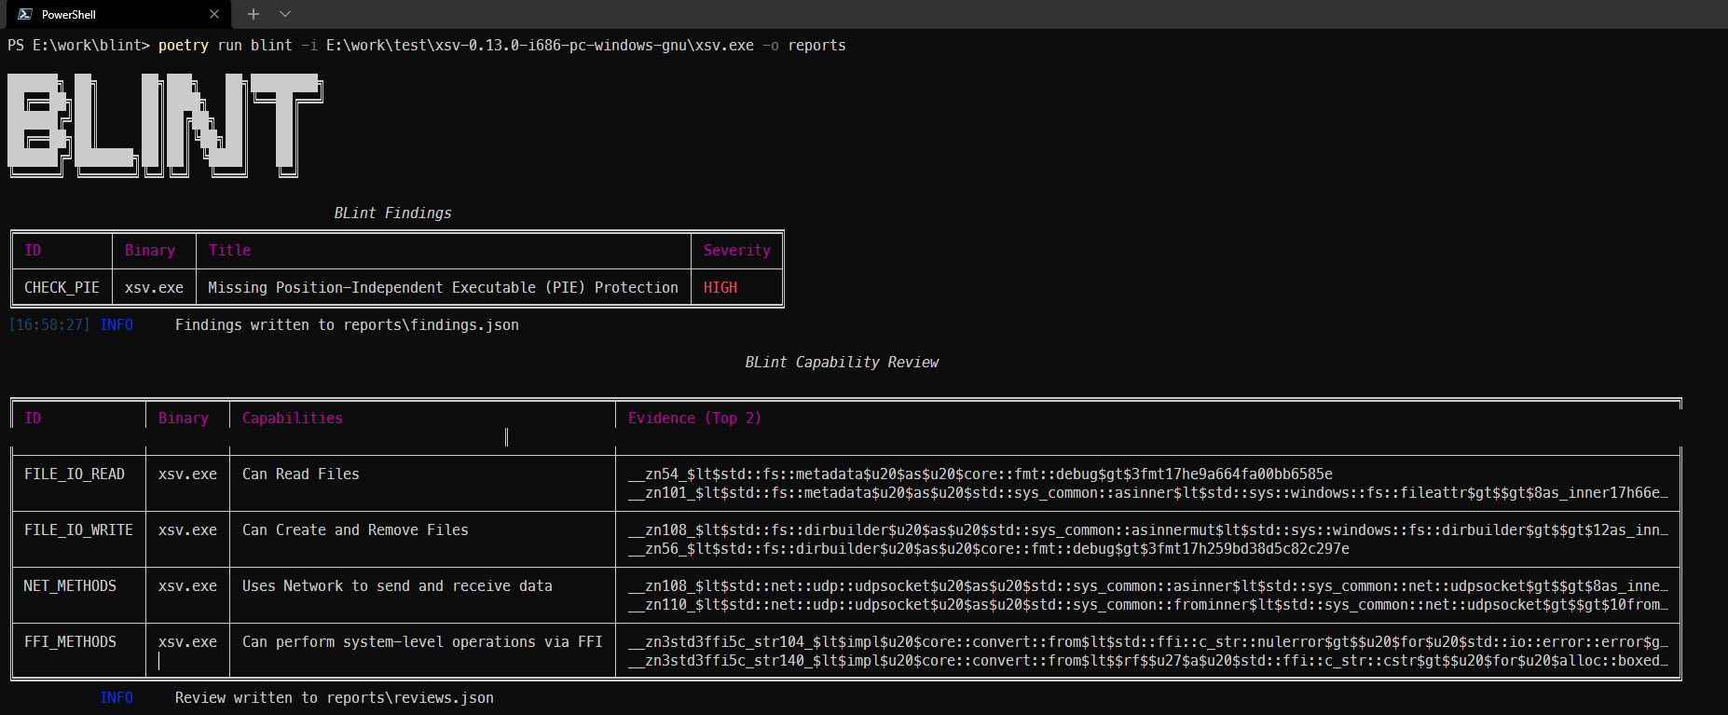Select the PowerShell tab
This screenshot has width=1728, height=715.
coord(117,14)
